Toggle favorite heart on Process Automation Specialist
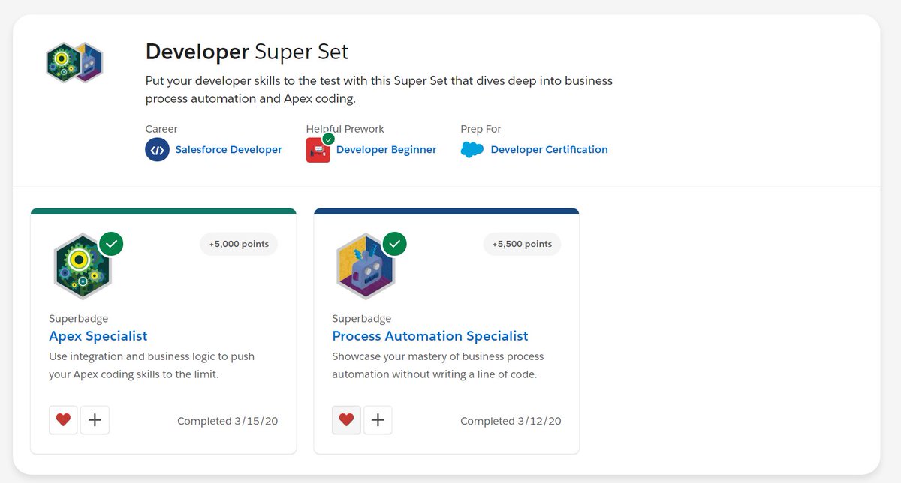Image resolution: width=901 pixels, height=483 pixels. tap(346, 420)
